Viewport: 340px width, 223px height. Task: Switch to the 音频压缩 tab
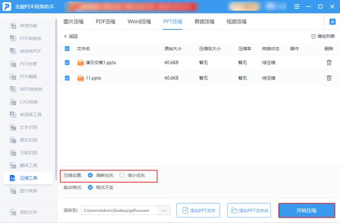point(205,21)
